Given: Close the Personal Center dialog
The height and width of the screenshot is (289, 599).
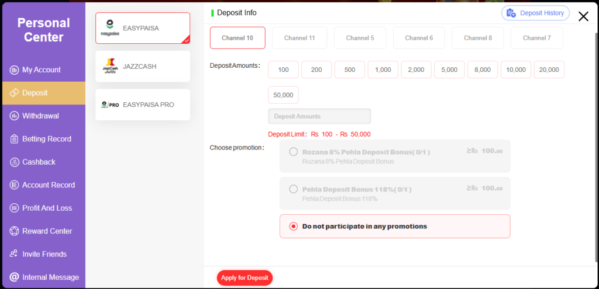Looking at the screenshot, I should (583, 16).
